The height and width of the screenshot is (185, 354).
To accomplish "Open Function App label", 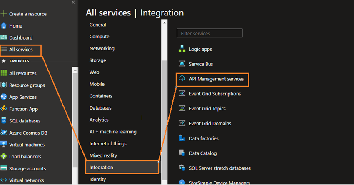I will [23, 109].
